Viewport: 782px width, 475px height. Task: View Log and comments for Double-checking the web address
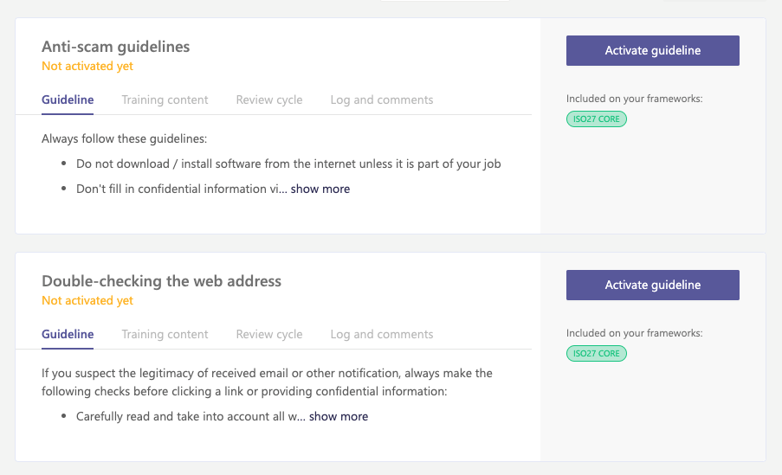pyautogui.click(x=382, y=334)
